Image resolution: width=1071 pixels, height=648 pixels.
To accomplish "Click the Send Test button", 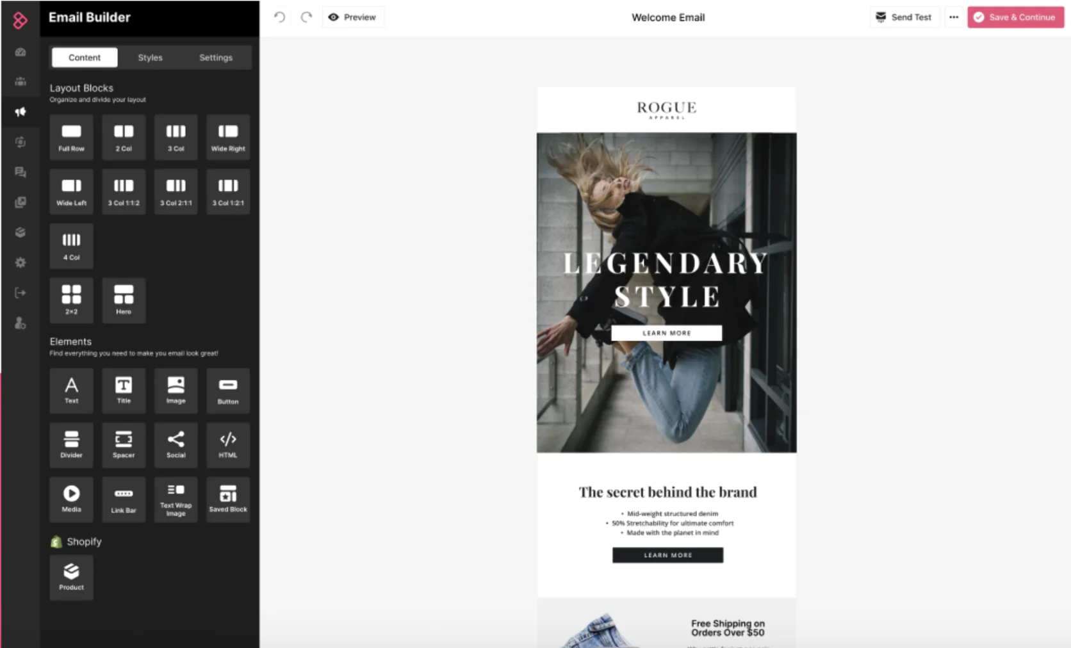I will (904, 17).
